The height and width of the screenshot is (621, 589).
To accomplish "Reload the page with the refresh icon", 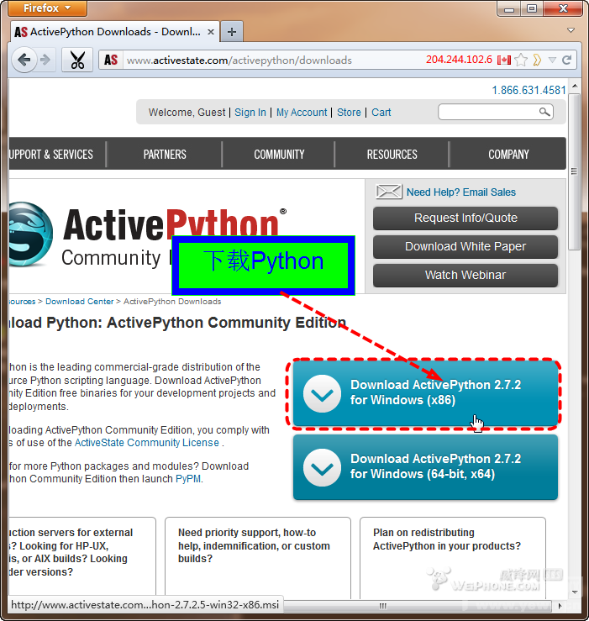I will click(567, 60).
